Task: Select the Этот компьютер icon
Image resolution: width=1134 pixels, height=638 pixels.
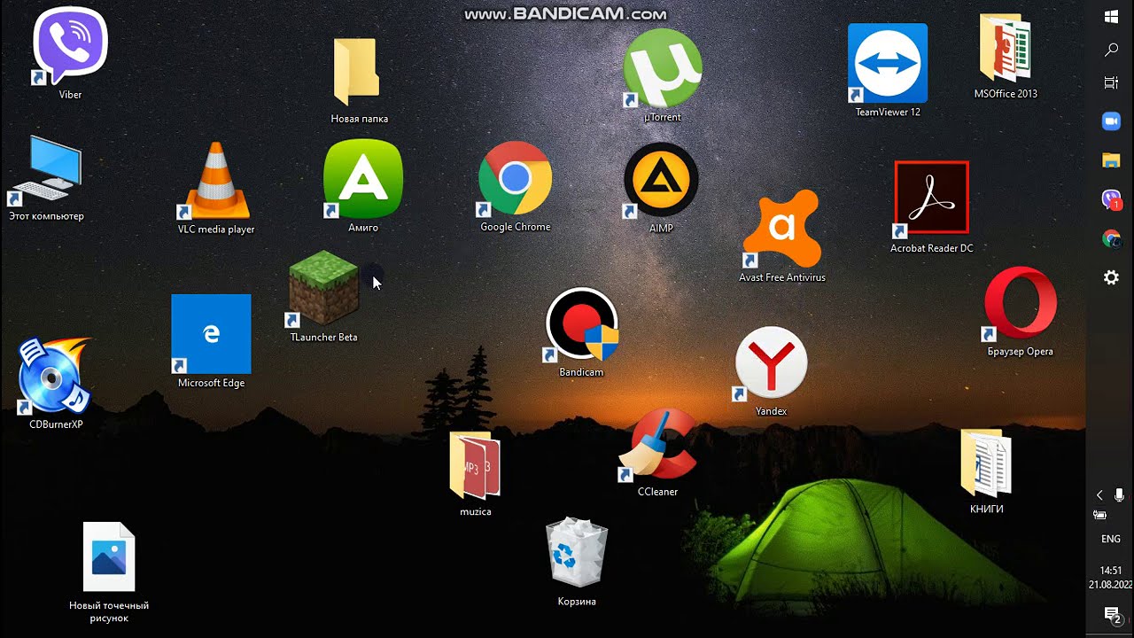Action: pyautogui.click(x=46, y=168)
